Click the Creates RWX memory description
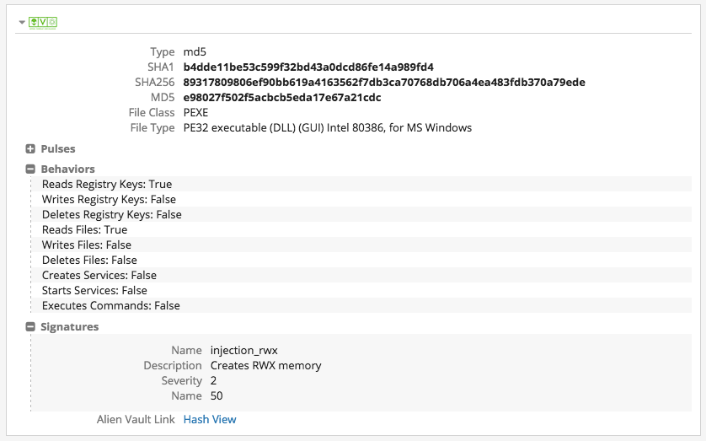This screenshot has width=706, height=441. click(265, 366)
